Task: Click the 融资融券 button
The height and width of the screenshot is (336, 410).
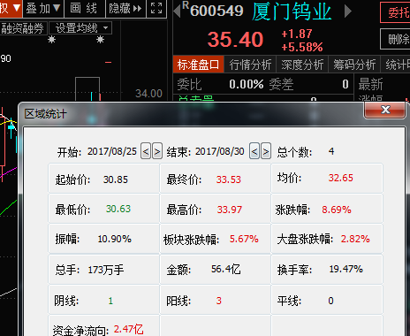Action: pos(23,28)
